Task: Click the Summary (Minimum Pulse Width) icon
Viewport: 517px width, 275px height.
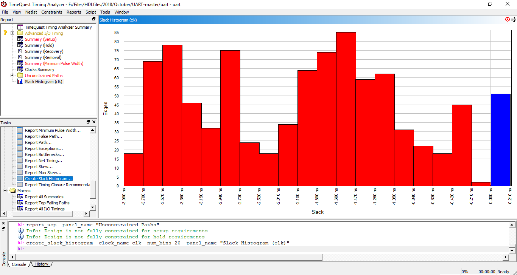Action: click(x=20, y=63)
